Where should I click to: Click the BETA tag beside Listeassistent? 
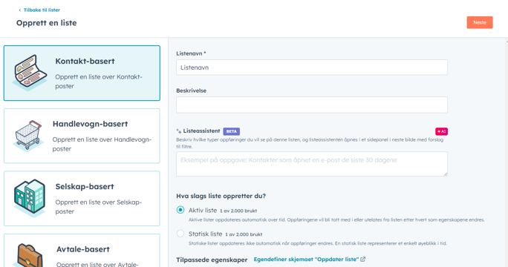pyautogui.click(x=231, y=131)
